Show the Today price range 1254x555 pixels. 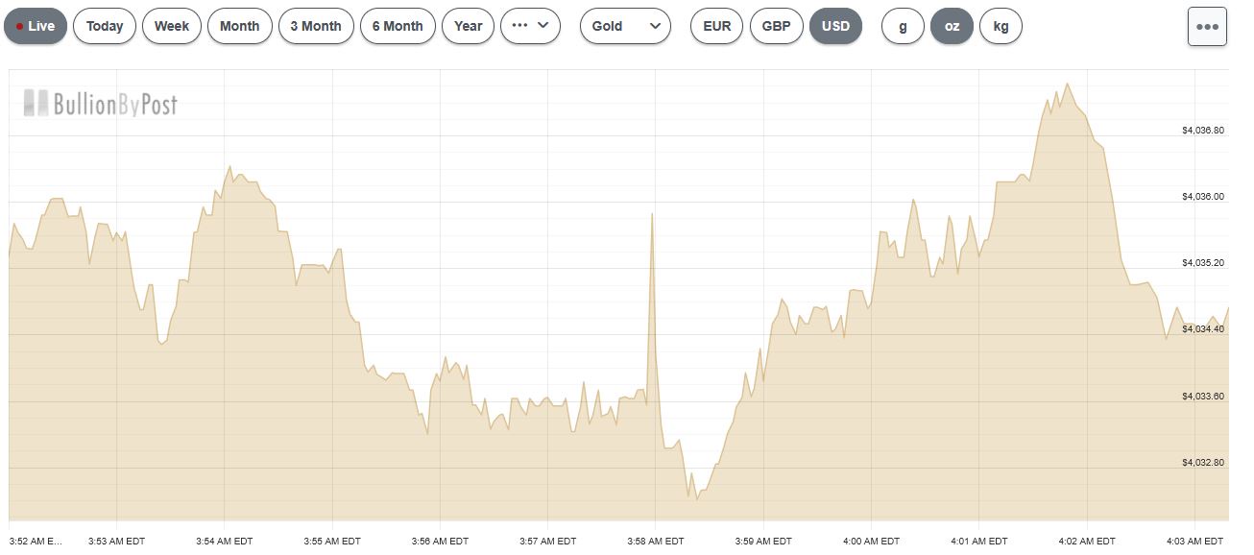pyautogui.click(x=105, y=26)
